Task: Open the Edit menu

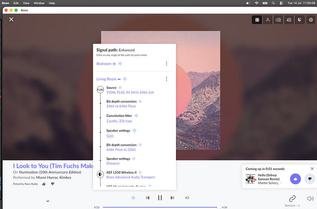Action: [16, 3]
